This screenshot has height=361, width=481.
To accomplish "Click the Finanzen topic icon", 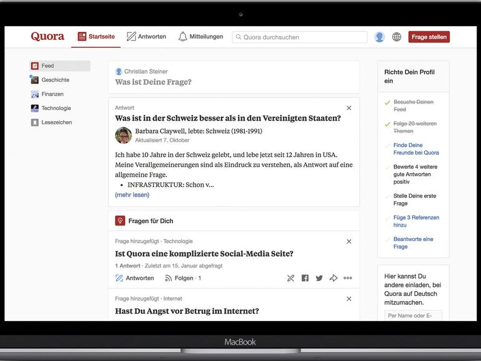I will click(x=34, y=94).
